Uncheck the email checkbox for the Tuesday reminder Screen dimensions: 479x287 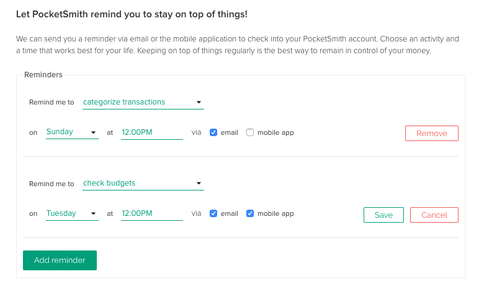(213, 214)
